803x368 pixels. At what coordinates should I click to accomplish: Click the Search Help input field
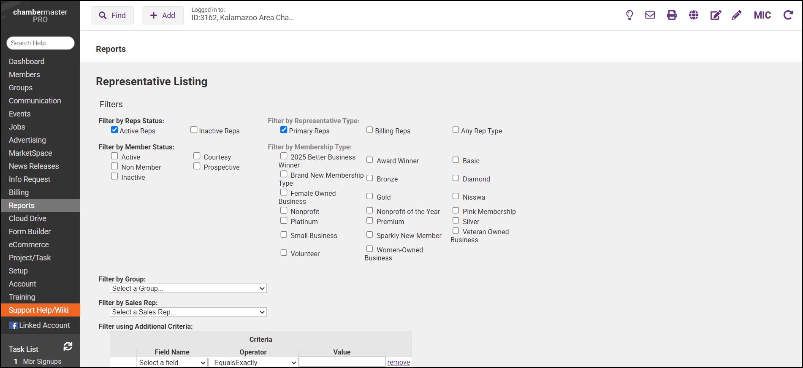pos(41,43)
